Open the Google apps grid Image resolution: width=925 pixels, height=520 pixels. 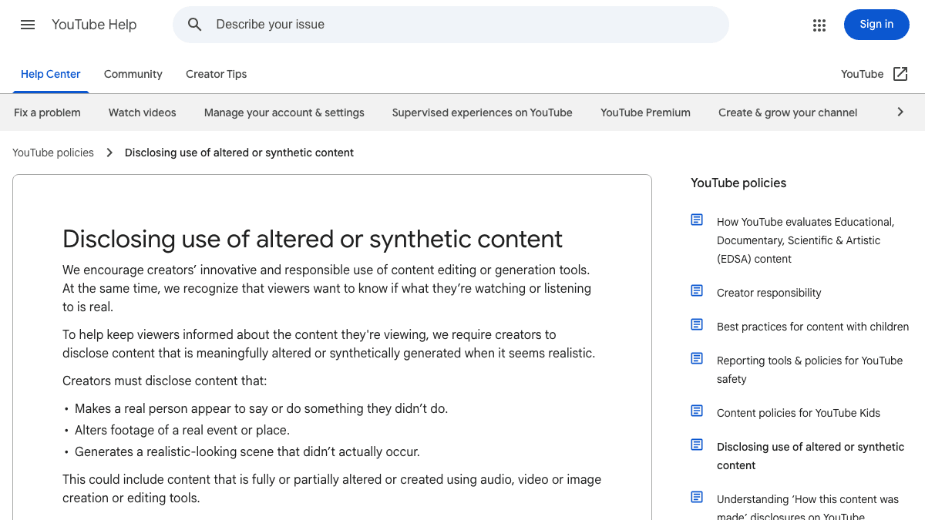click(819, 25)
